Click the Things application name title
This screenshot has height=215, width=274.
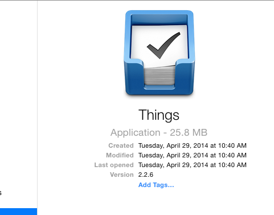pos(159,115)
